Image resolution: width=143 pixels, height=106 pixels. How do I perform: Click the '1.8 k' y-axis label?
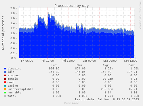coord(14,13)
